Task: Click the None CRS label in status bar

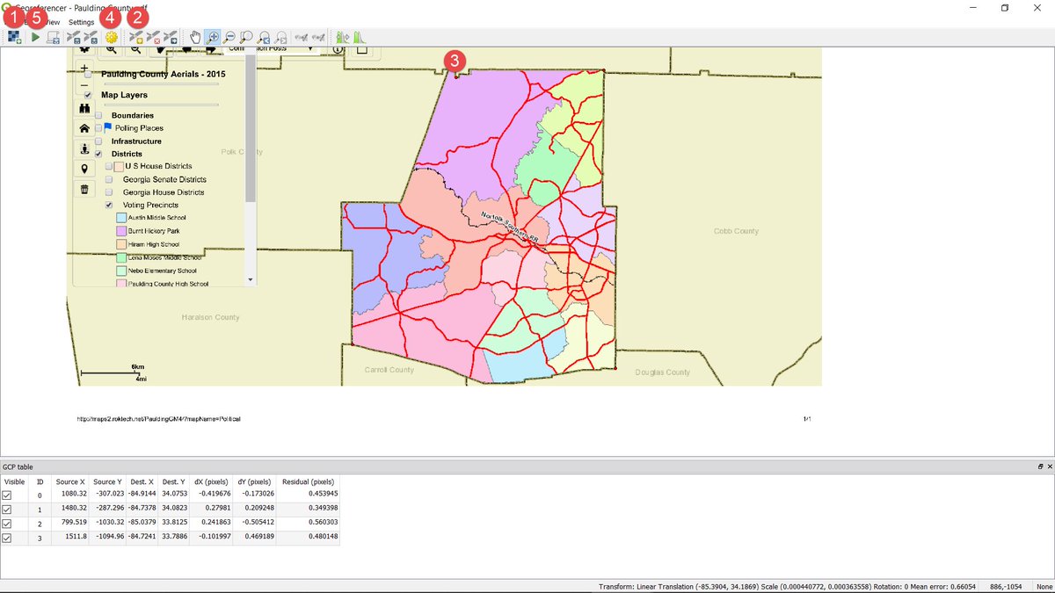Action: tap(1044, 586)
